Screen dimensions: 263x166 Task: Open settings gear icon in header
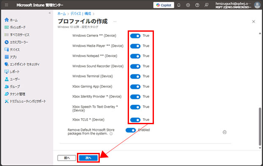(x=188, y=5)
